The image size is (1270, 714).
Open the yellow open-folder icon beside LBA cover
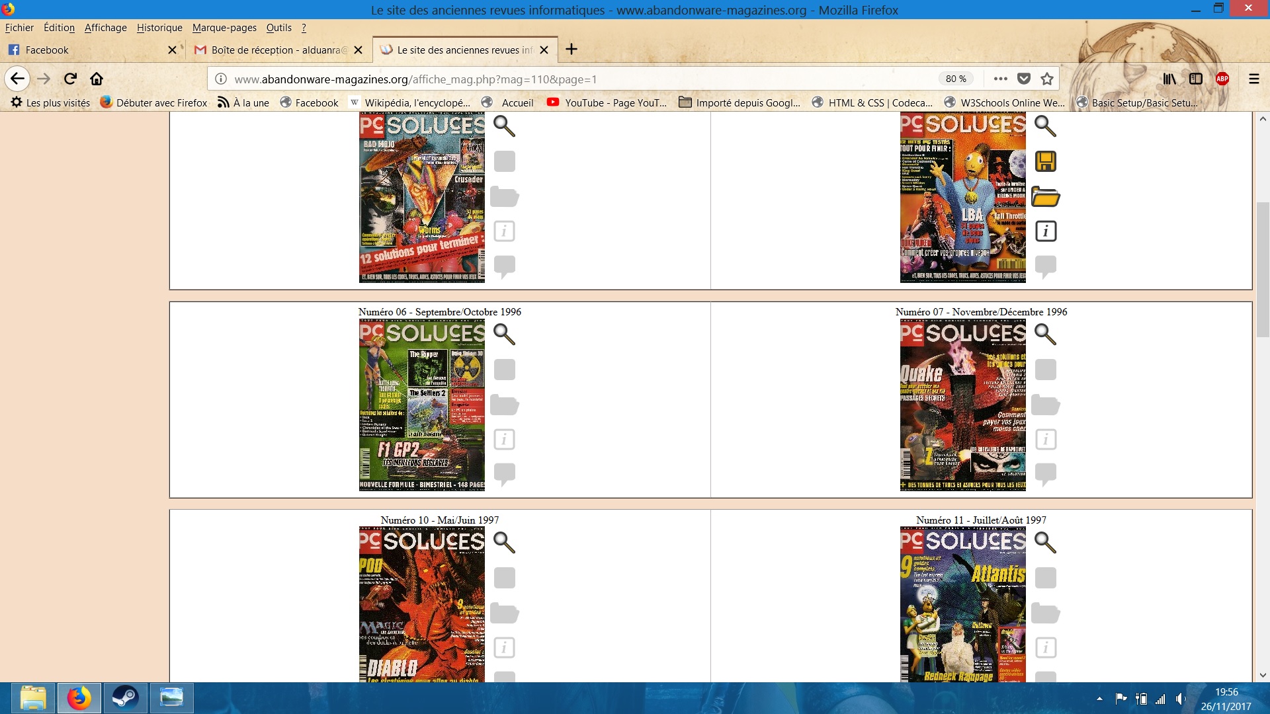coord(1045,197)
